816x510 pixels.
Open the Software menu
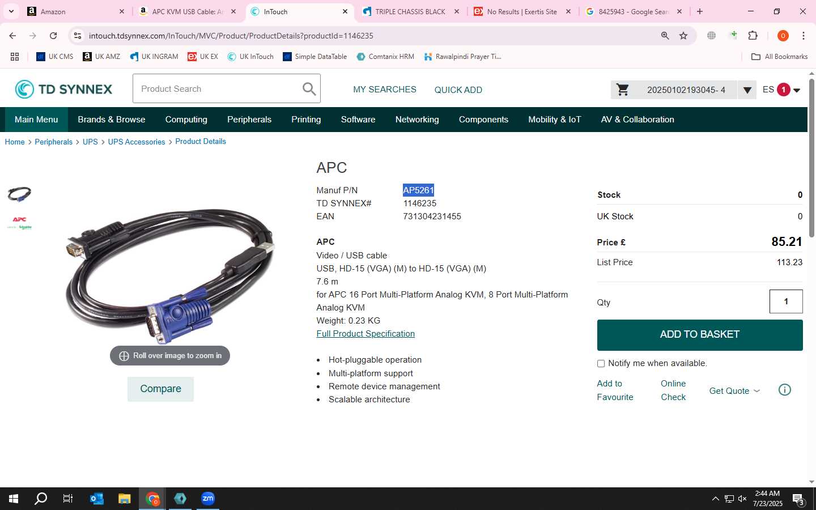point(358,120)
